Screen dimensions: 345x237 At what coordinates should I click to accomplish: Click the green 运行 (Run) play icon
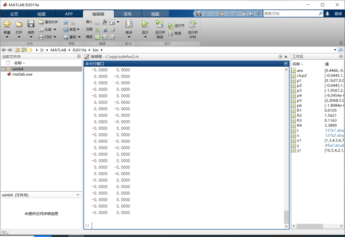pyautogui.click(x=145, y=24)
